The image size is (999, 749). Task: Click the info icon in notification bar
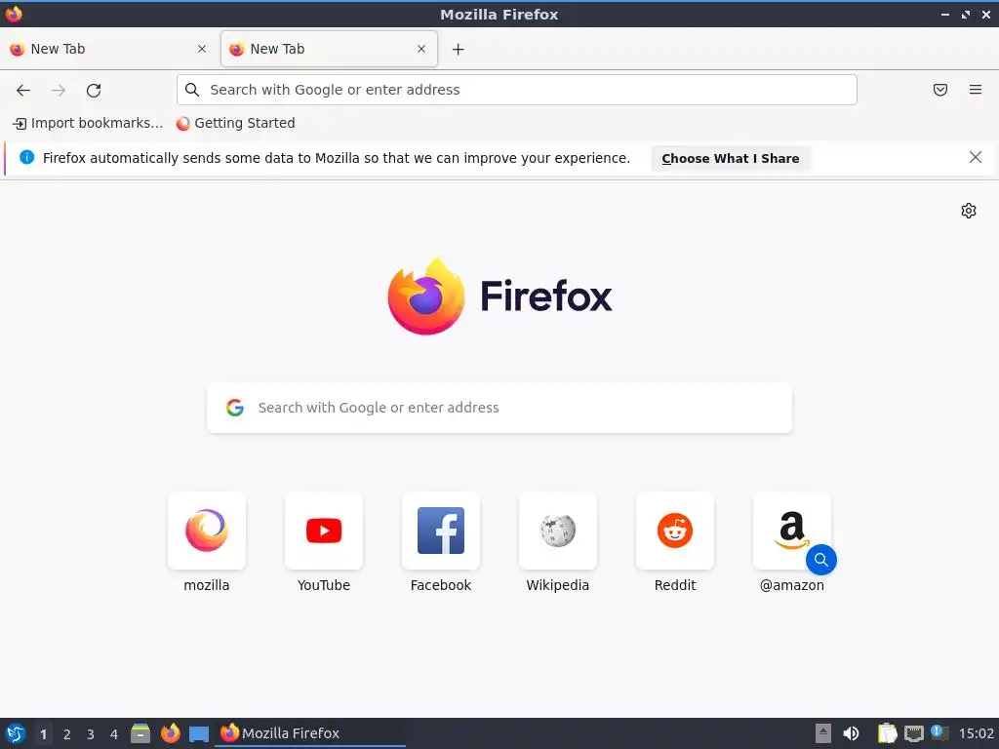pyautogui.click(x=26, y=157)
